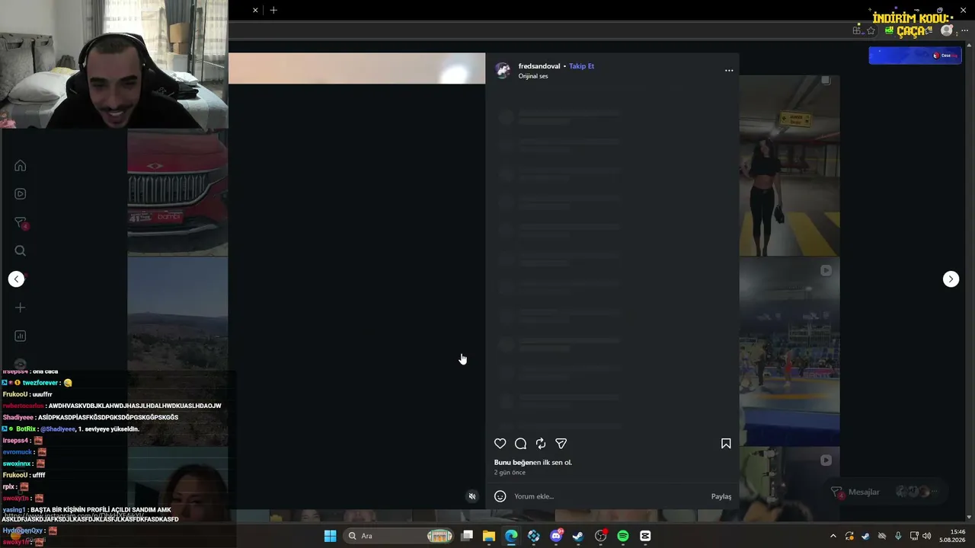This screenshot has width=975, height=548.
Task: Open a new browser tab
Action: click(x=273, y=10)
